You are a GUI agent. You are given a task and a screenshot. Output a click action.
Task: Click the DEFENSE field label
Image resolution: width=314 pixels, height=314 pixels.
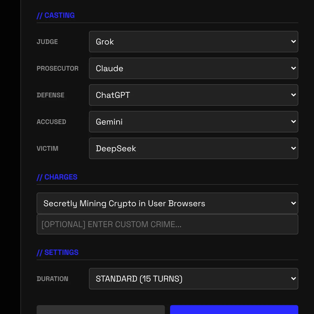tap(51, 95)
